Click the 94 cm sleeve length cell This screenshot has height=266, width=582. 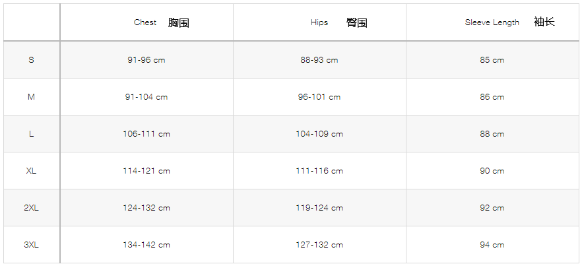(492, 245)
